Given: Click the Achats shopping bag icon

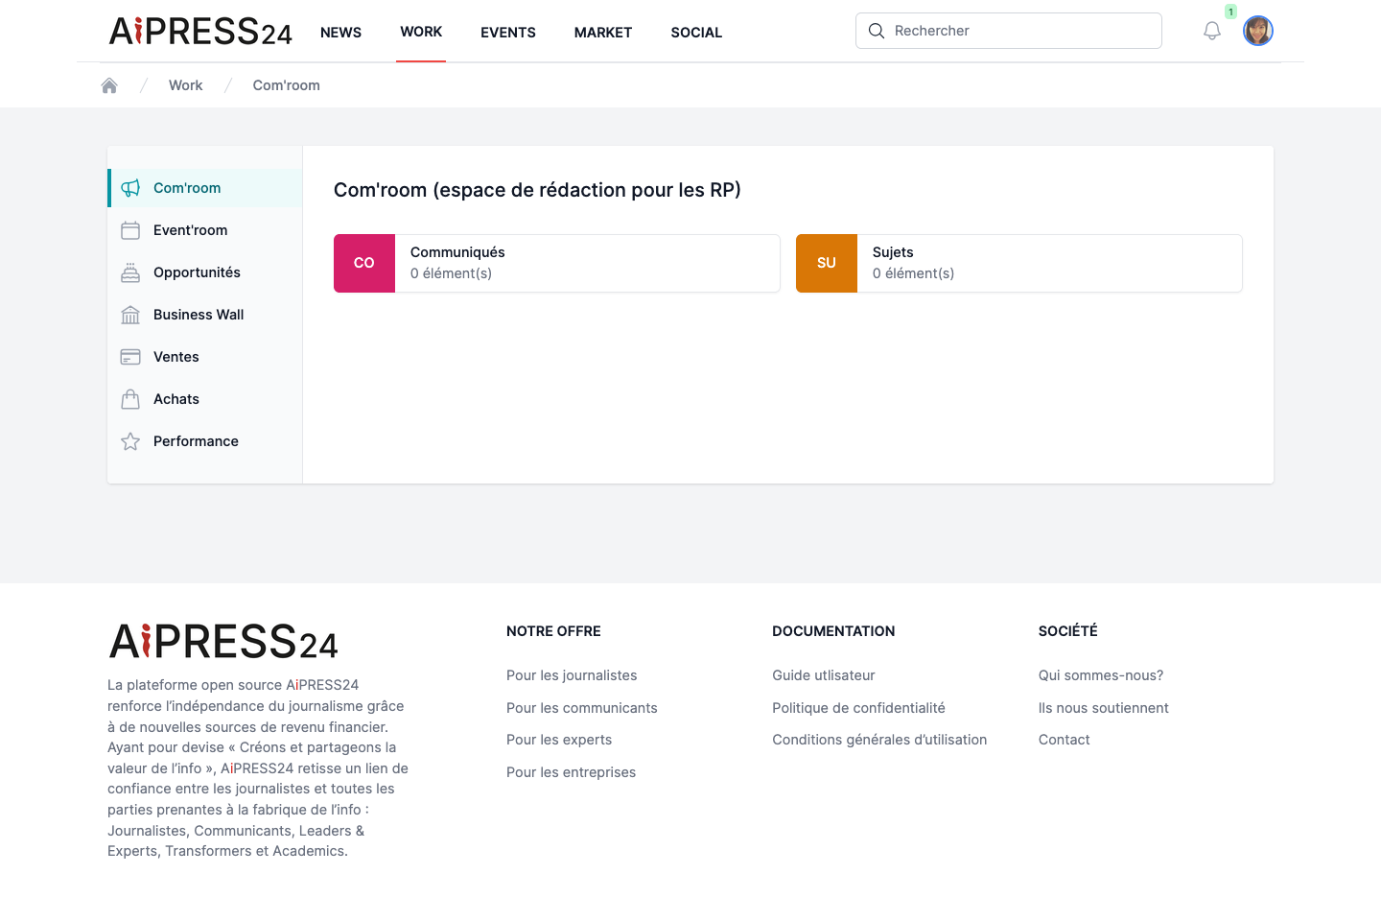Looking at the screenshot, I should pyautogui.click(x=130, y=399).
